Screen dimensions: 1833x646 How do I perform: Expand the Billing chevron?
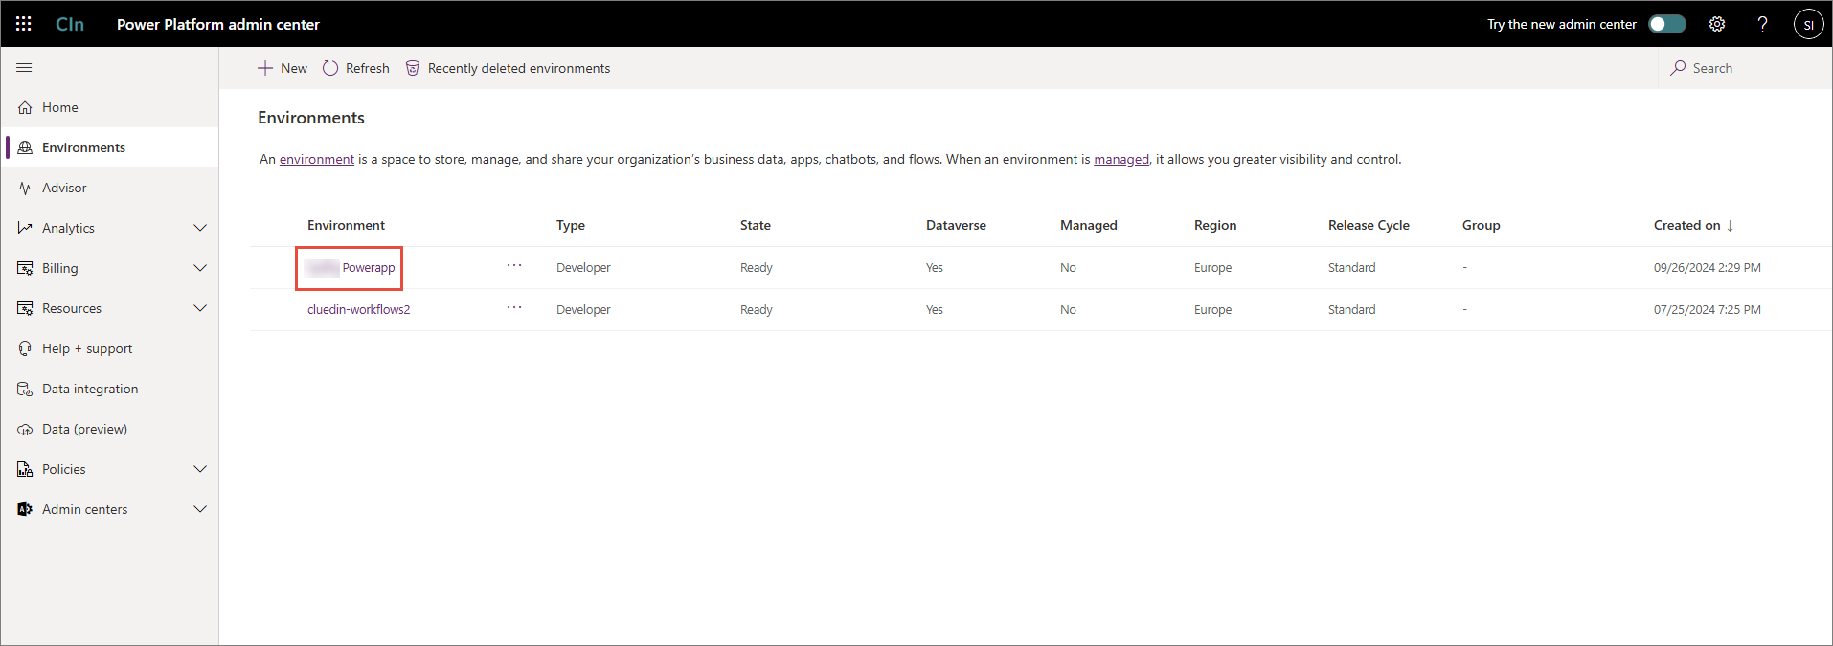point(200,268)
